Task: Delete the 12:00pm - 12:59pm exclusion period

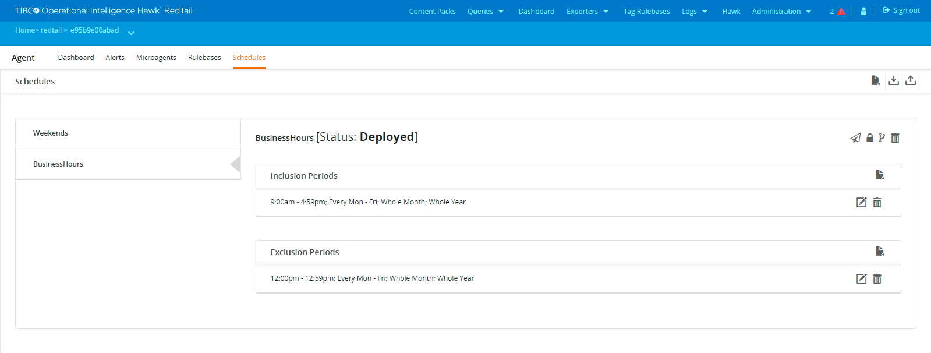Action: click(877, 278)
